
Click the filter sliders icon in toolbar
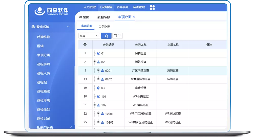click(119, 36)
